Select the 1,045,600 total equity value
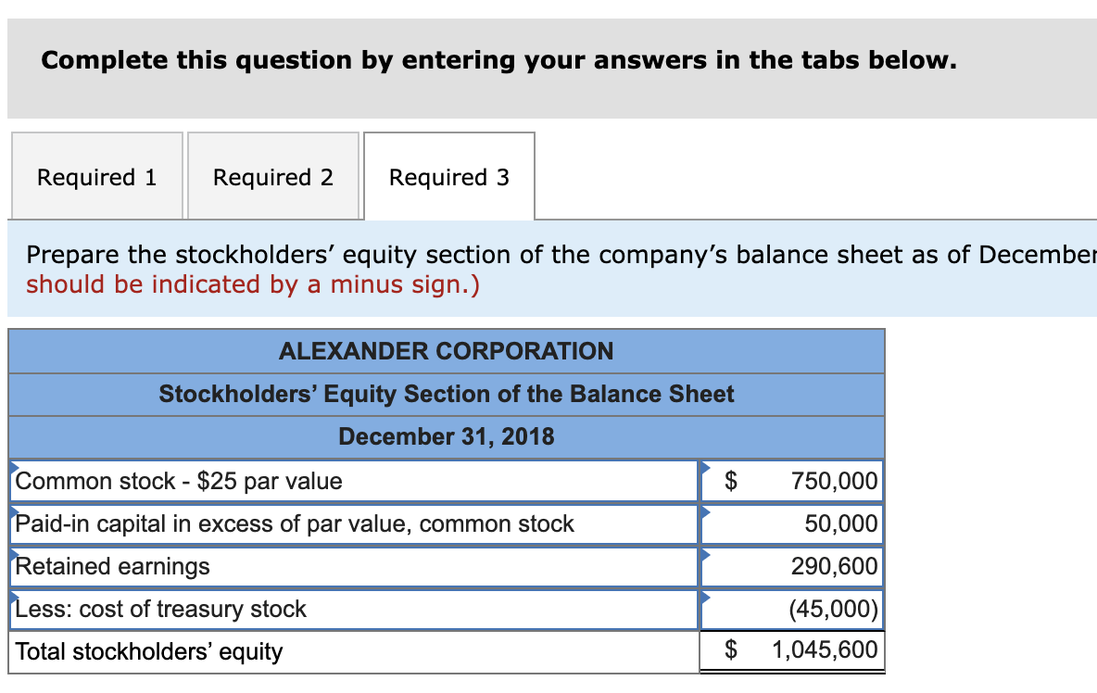 (x=815, y=650)
